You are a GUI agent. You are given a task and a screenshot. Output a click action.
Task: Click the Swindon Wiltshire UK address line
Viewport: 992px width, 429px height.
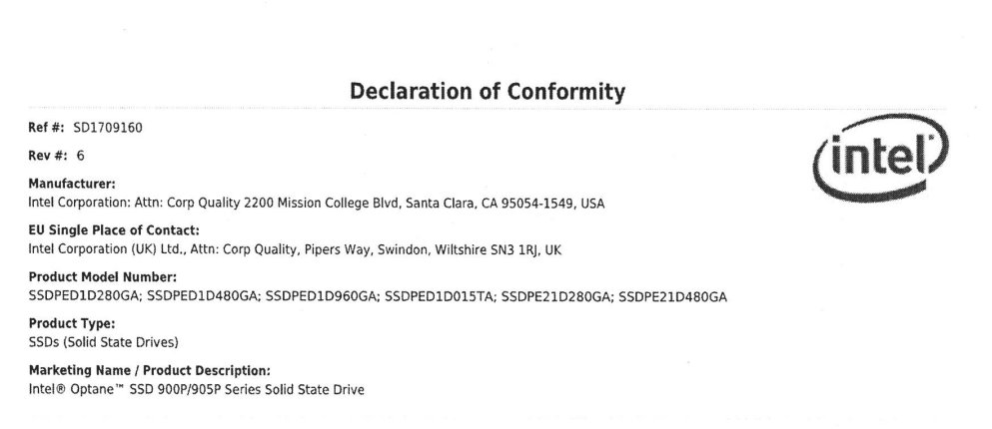pyautogui.click(x=295, y=249)
